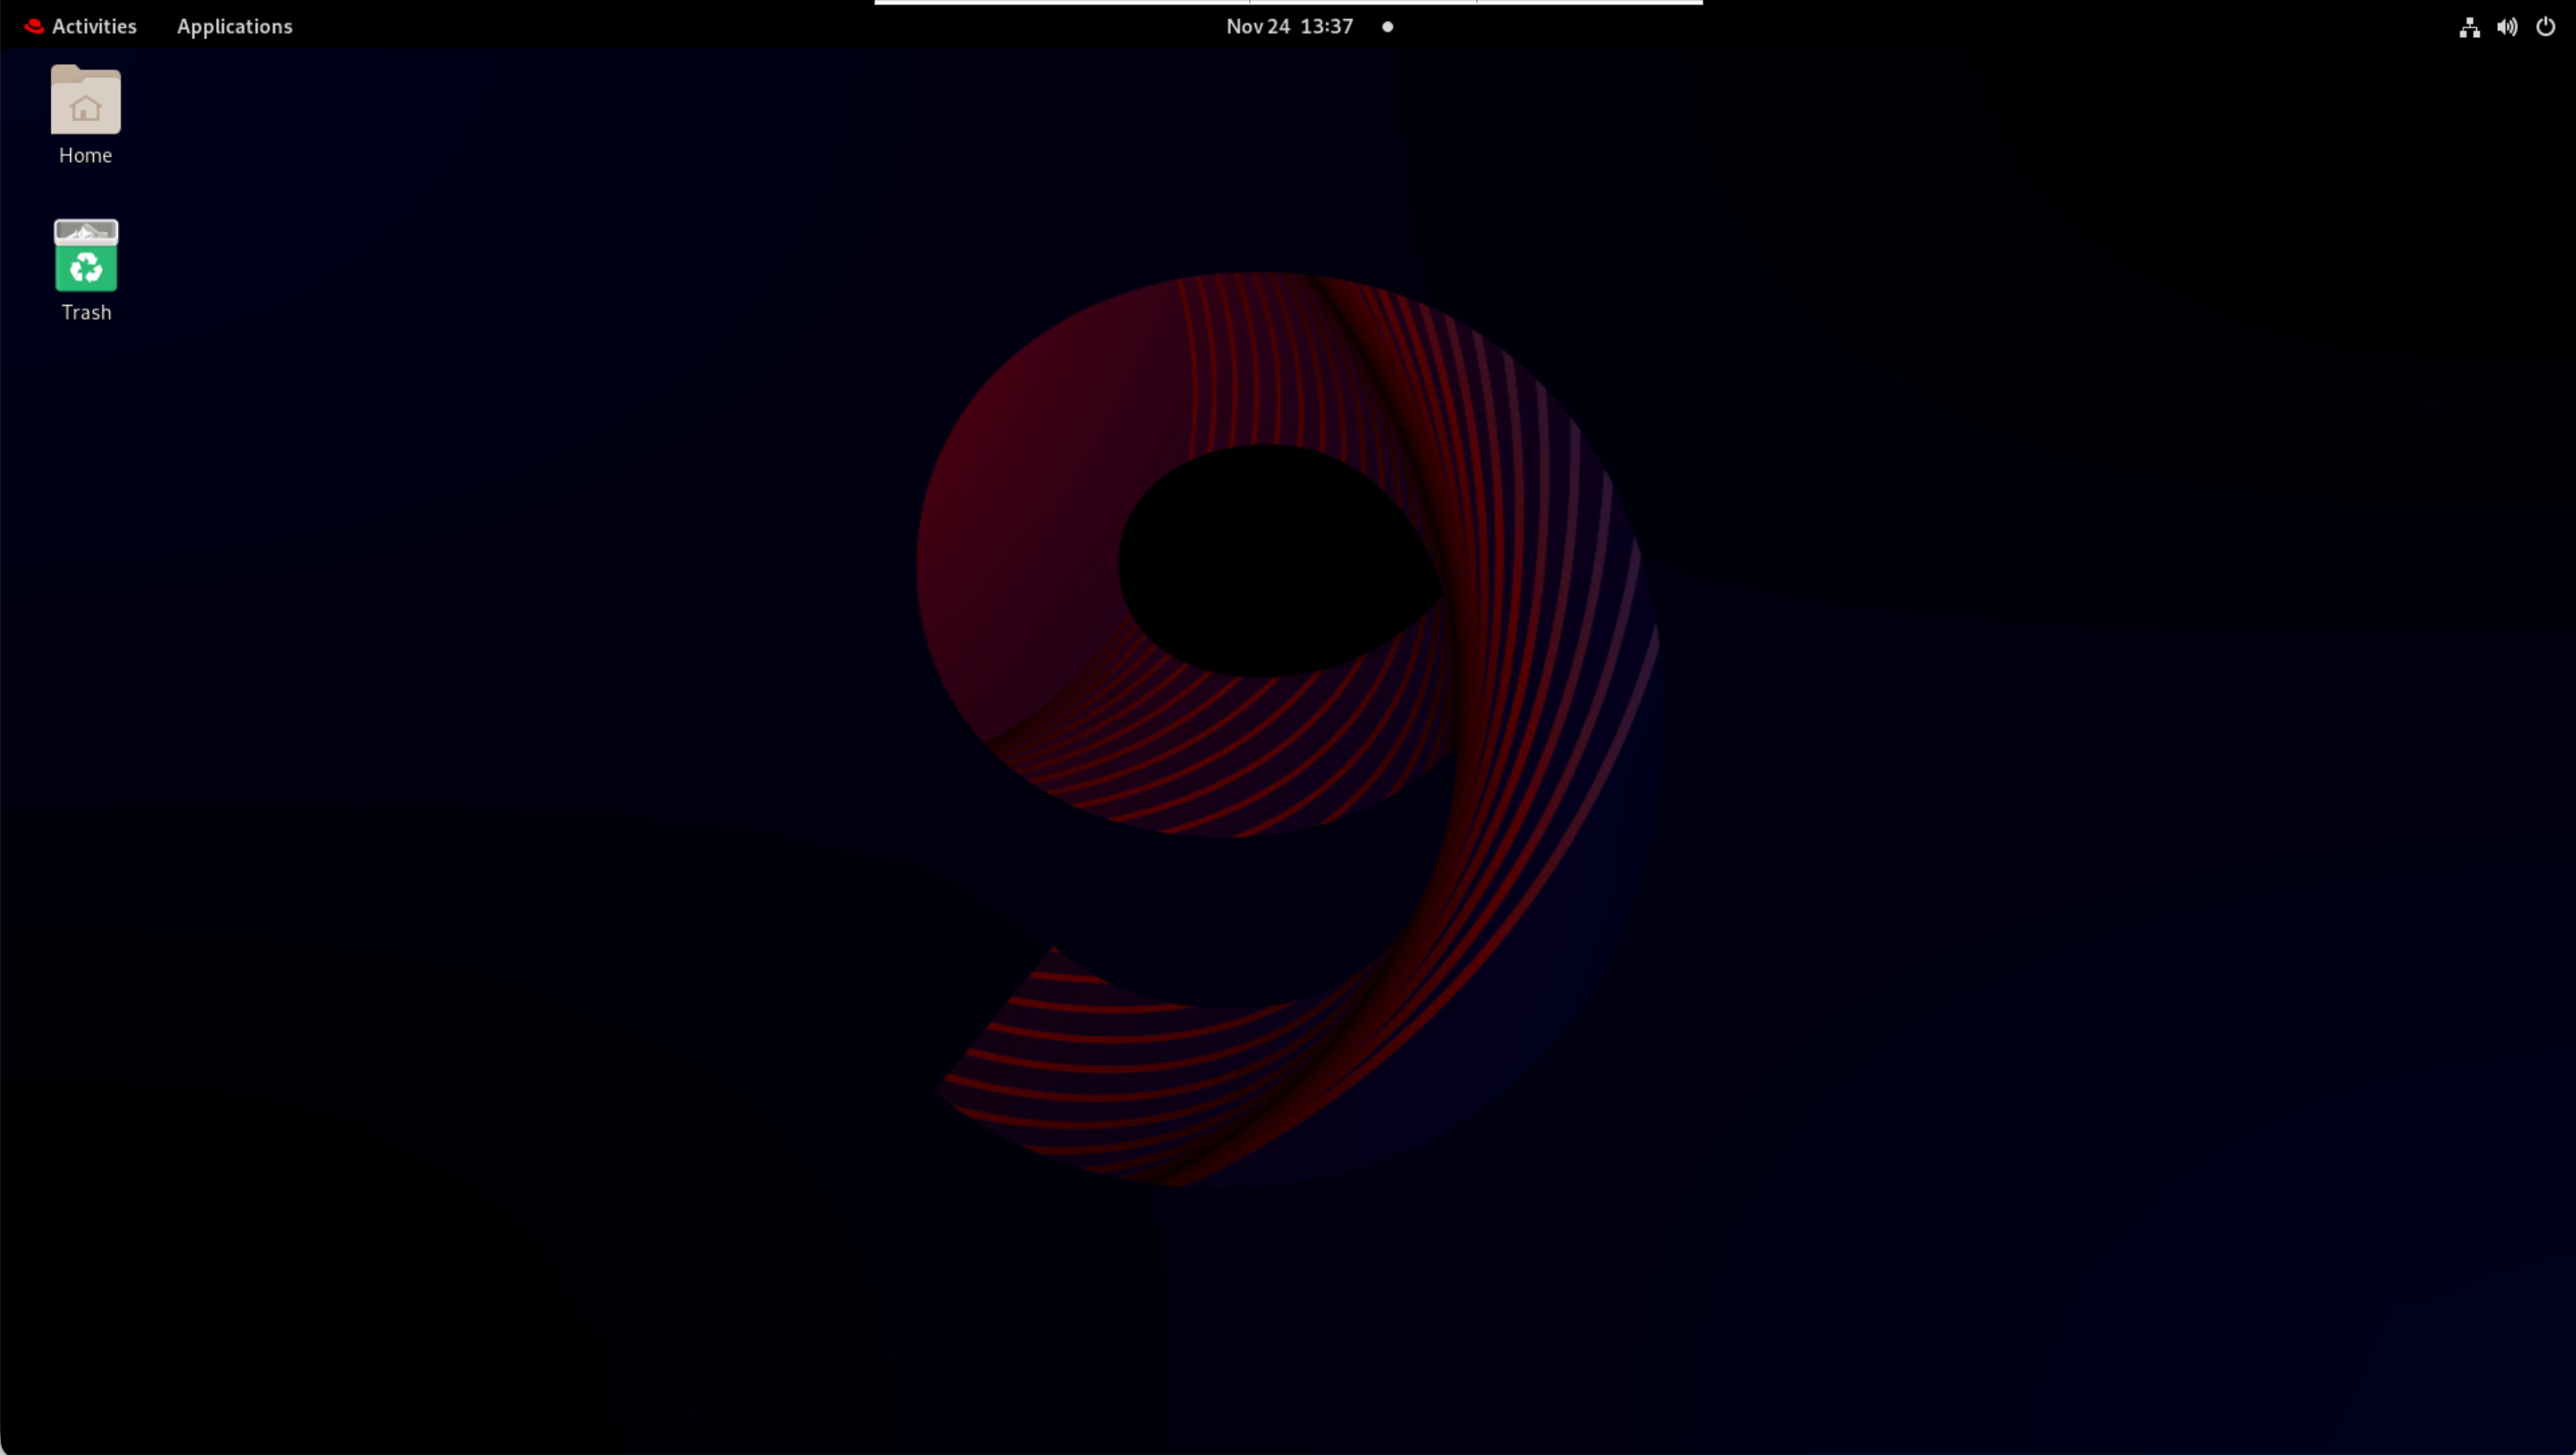This screenshot has height=1455, width=2576.
Task: Click the Nov 24 date text
Action: click(x=1257, y=26)
